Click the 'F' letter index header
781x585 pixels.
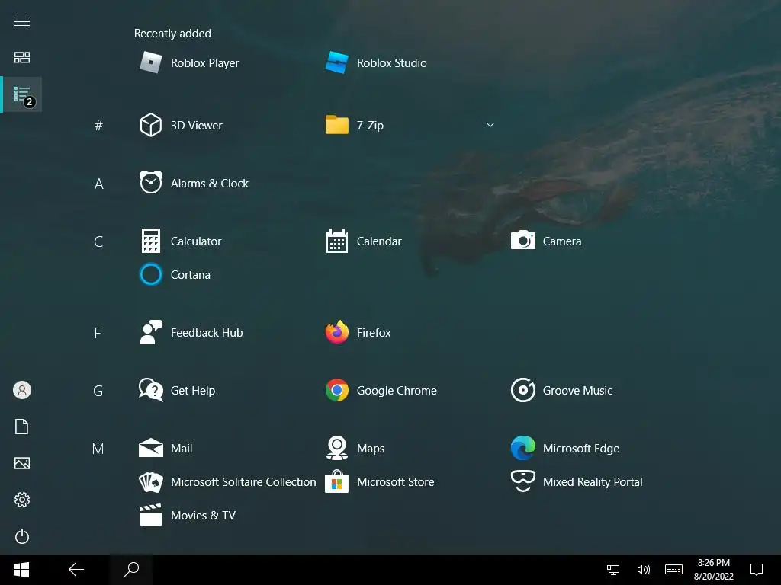[98, 333]
